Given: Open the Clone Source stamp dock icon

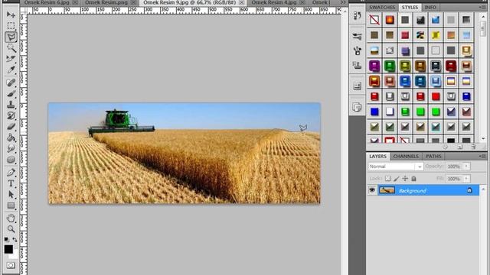Looking at the screenshot, I should click(x=358, y=65).
